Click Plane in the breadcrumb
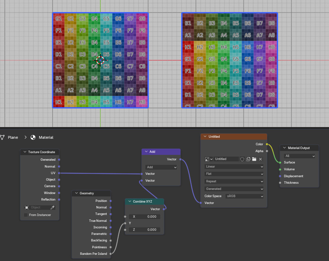Image resolution: width=329 pixels, height=261 pixels. pos(13,137)
